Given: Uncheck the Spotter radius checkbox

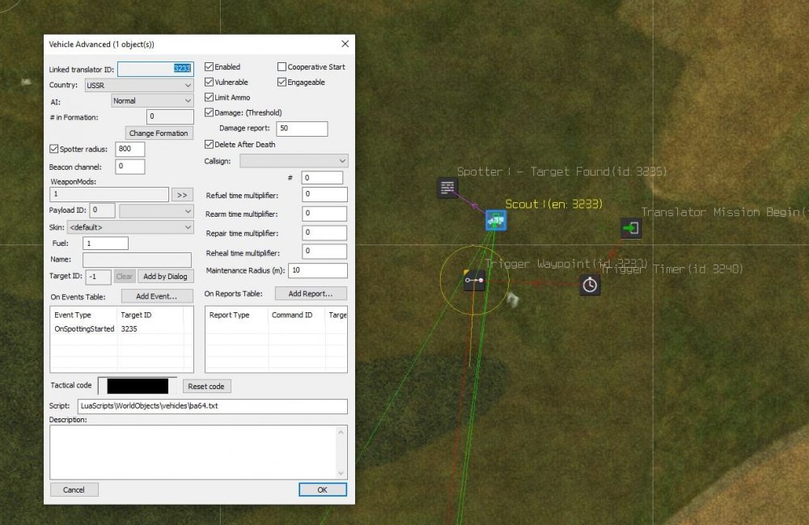Looking at the screenshot, I should pos(54,149).
